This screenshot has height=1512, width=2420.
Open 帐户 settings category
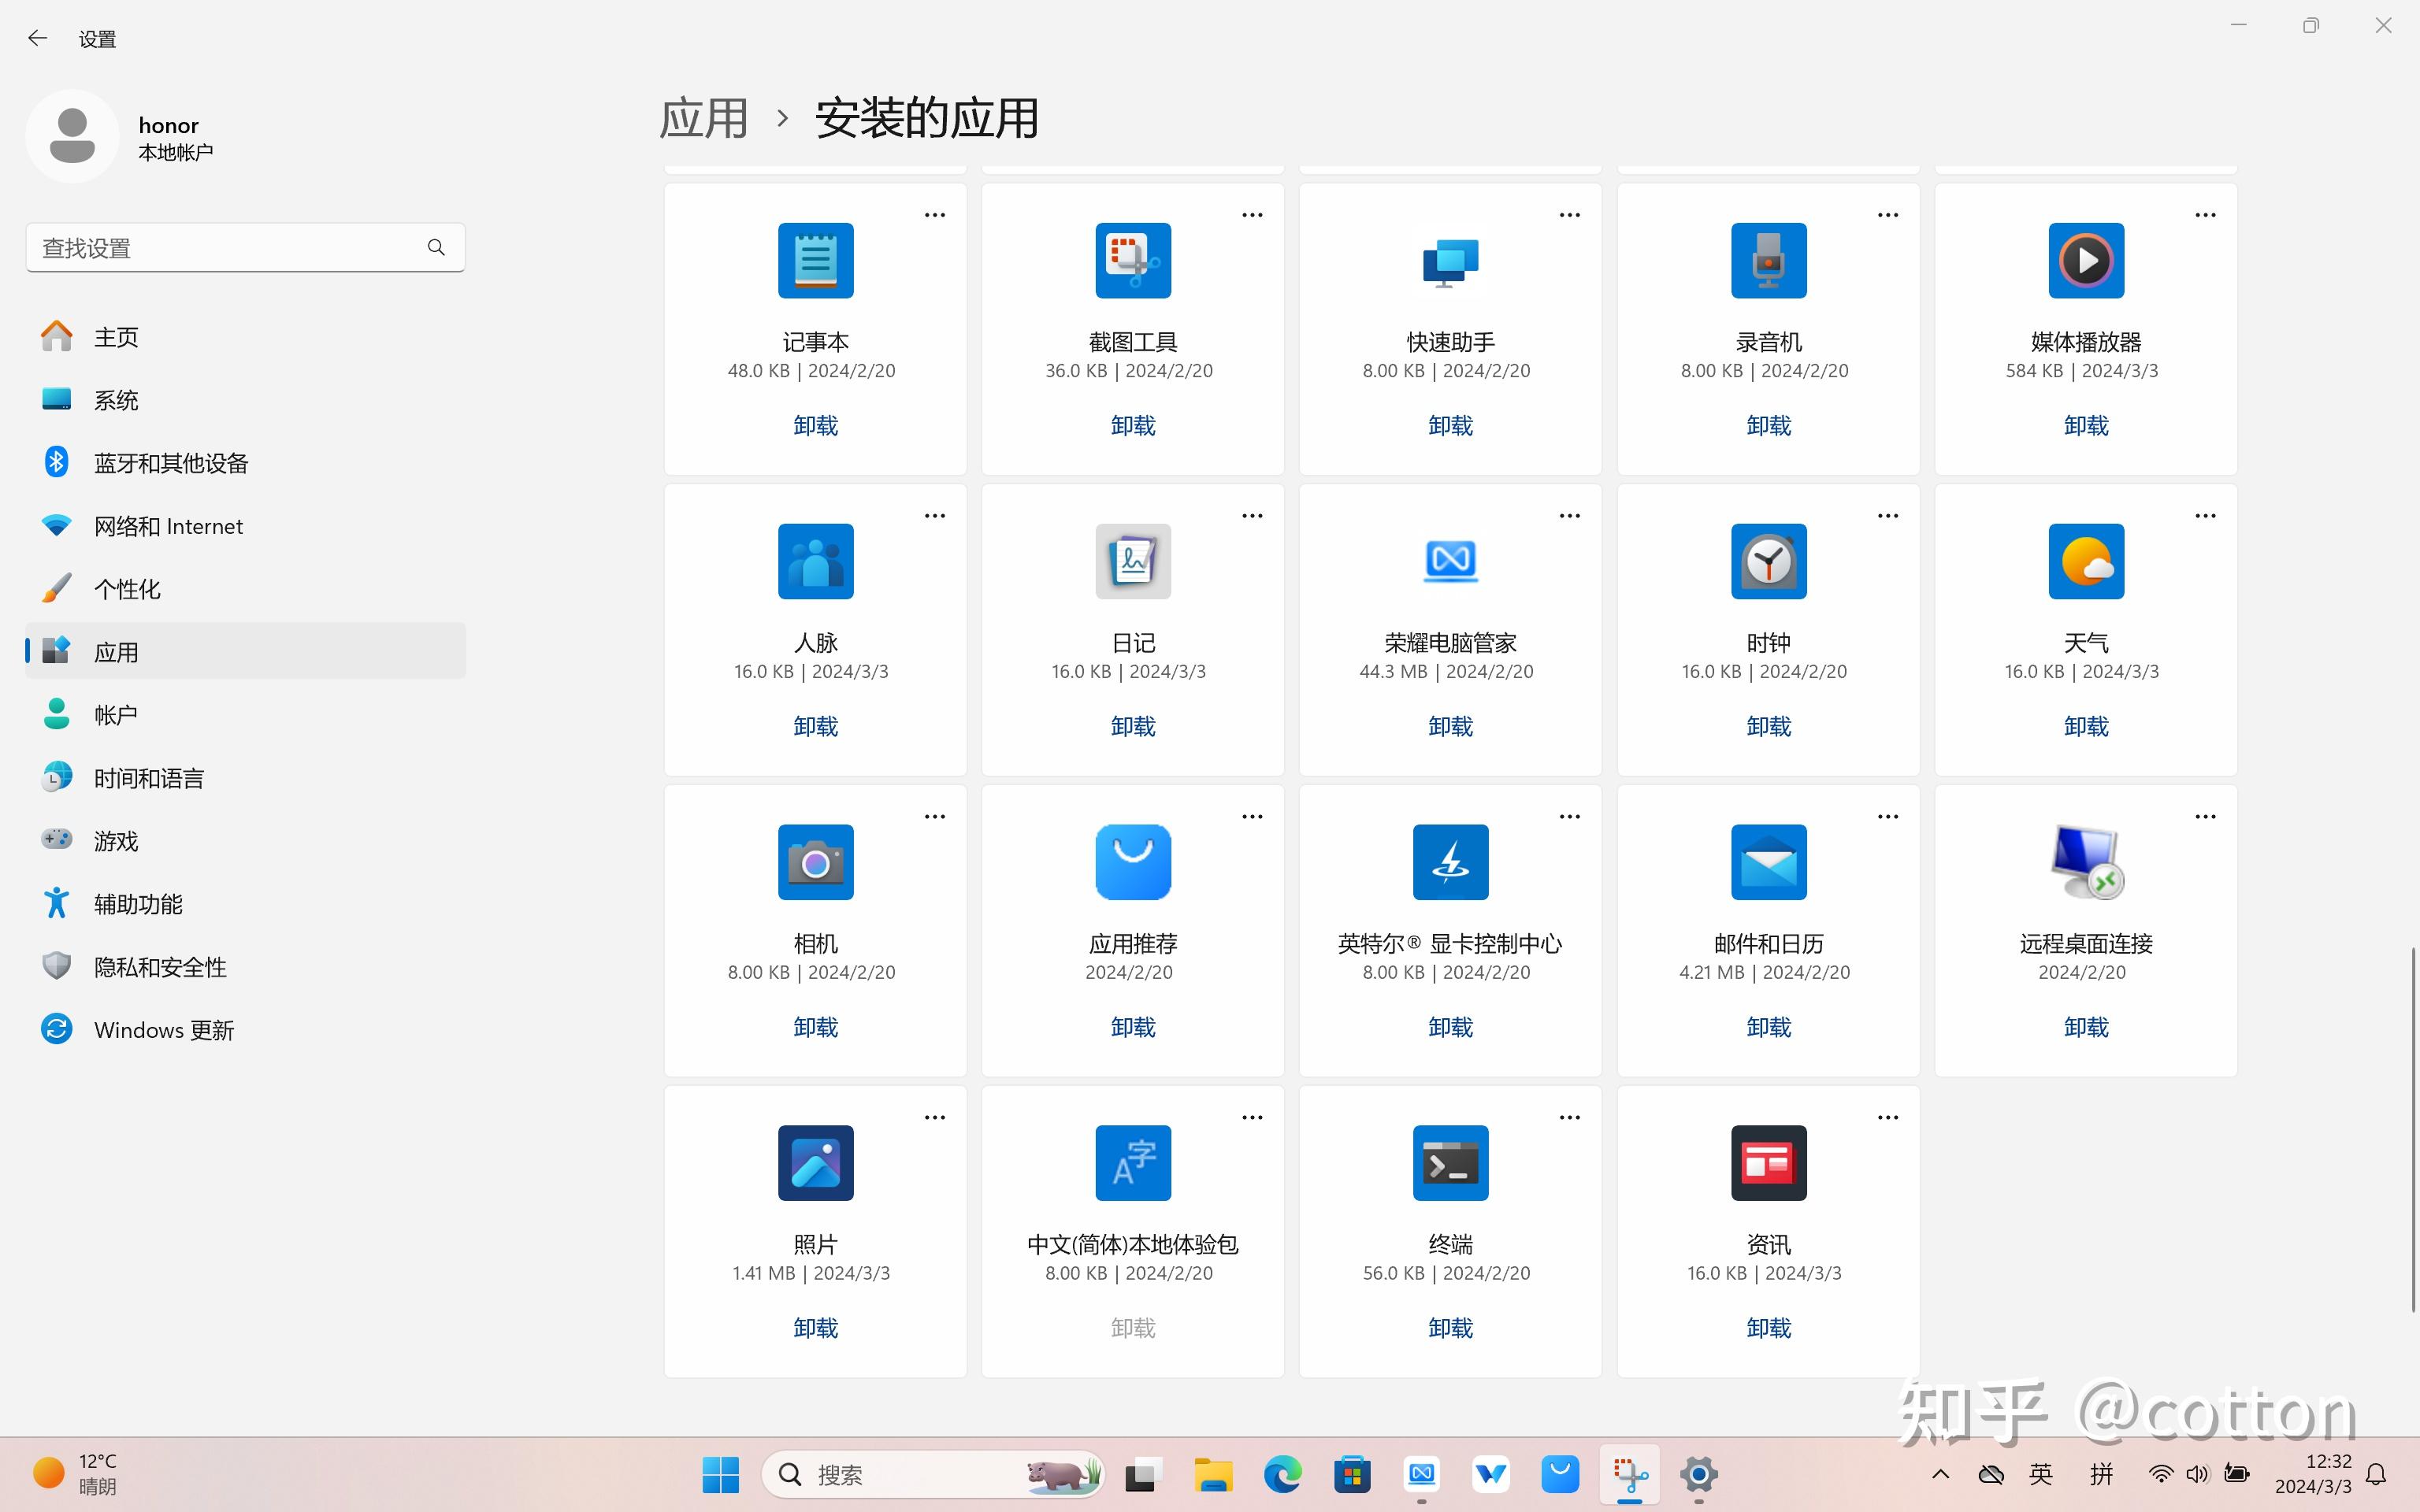coord(245,715)
